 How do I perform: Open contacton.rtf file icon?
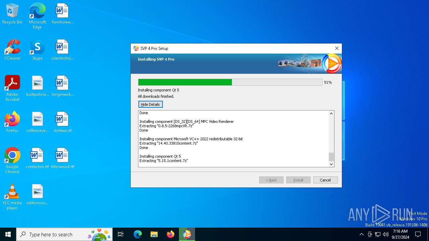tap(37, 158)
